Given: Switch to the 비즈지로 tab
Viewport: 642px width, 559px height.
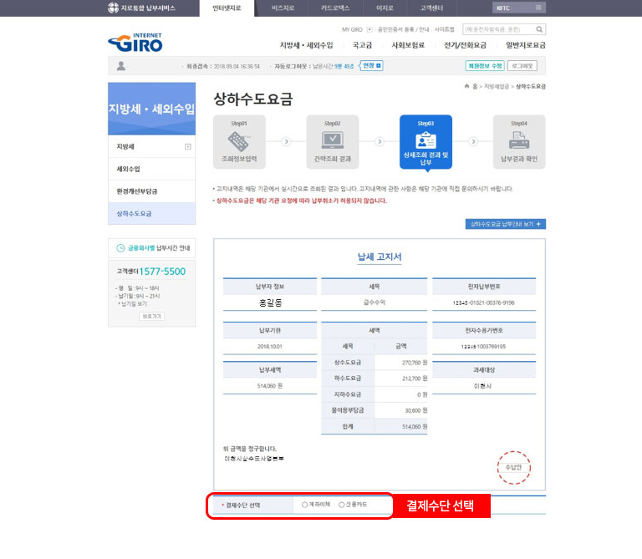Looking at the screenshot, I should [x=283, y=8].
